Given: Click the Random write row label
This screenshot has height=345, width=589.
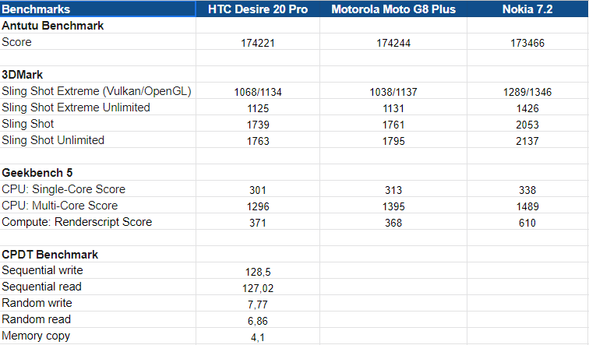Looking at the screenshot, I should (37, 303).
